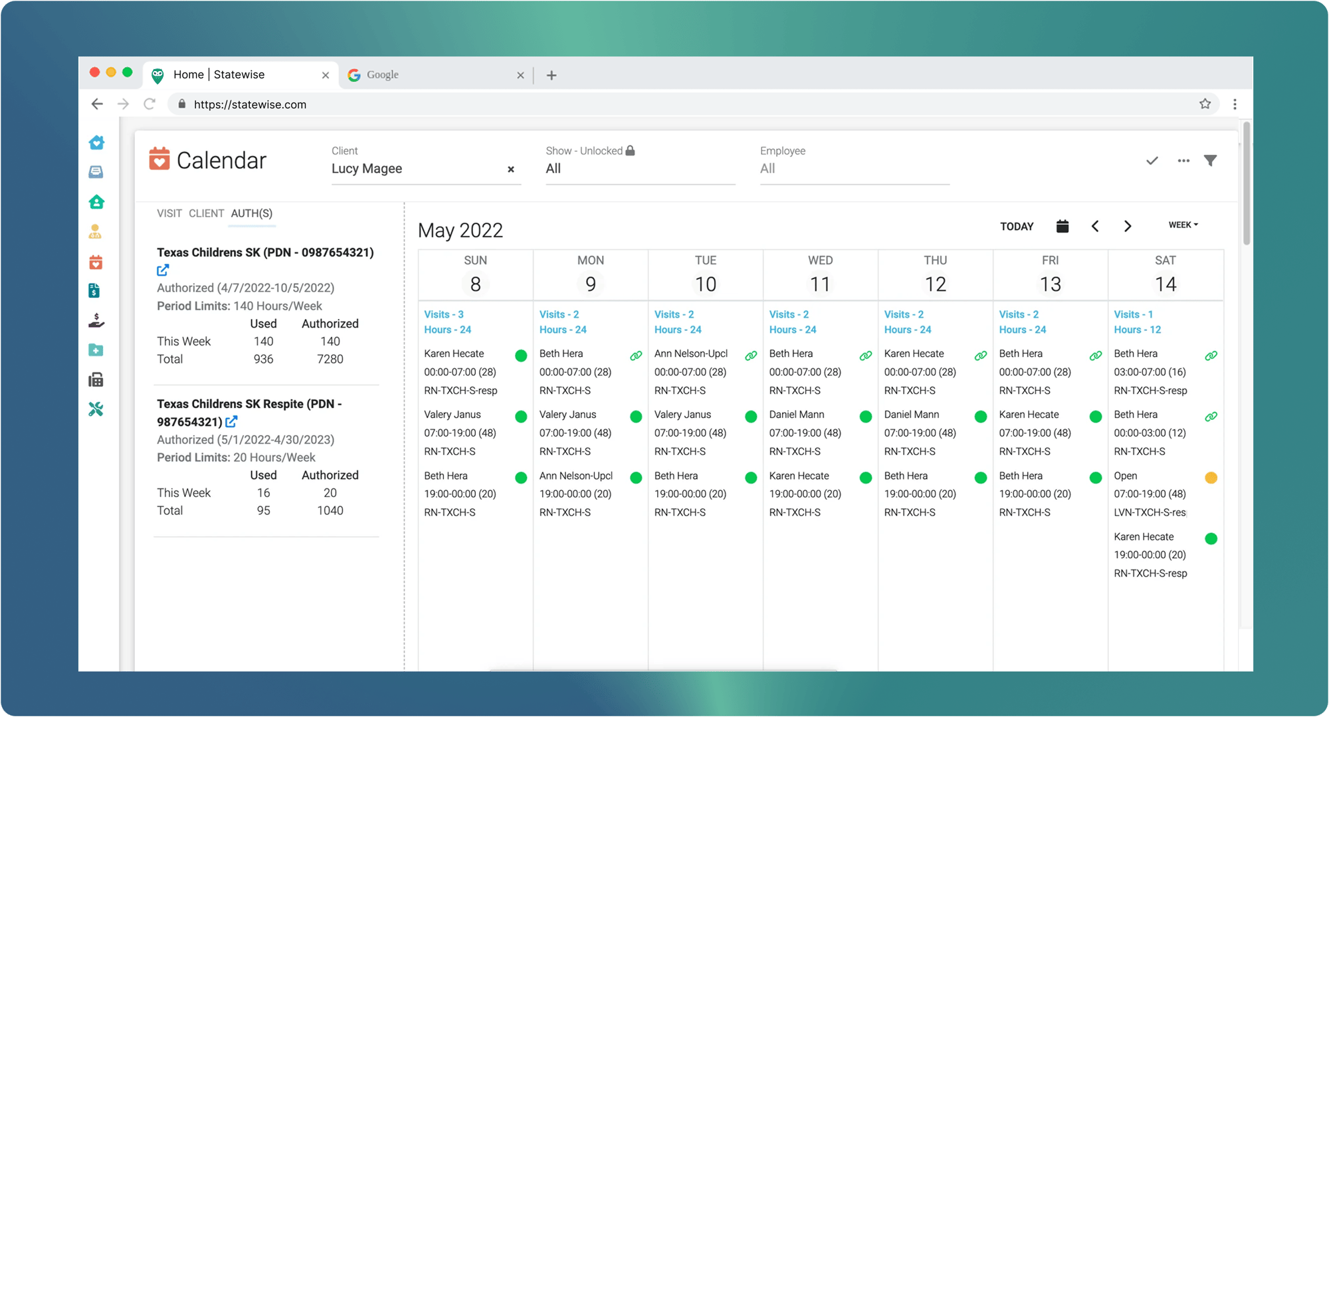Switch to the VISIT tab
This screenshot has width=1329, height=1301.
169,213
